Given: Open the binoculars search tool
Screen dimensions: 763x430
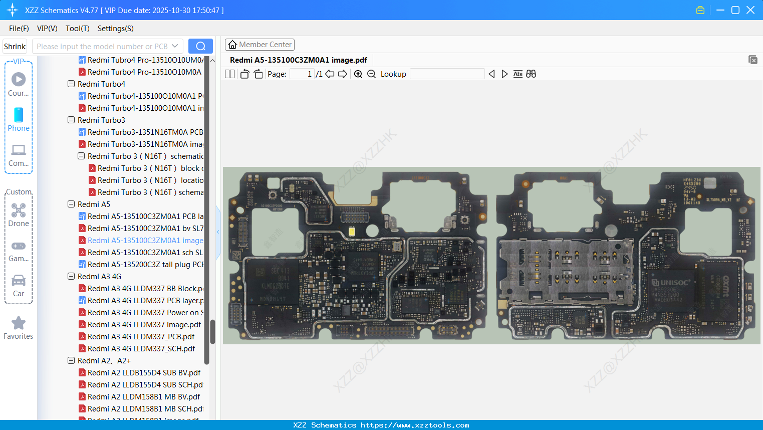Looking at the screenshot, I should point(531,74).
